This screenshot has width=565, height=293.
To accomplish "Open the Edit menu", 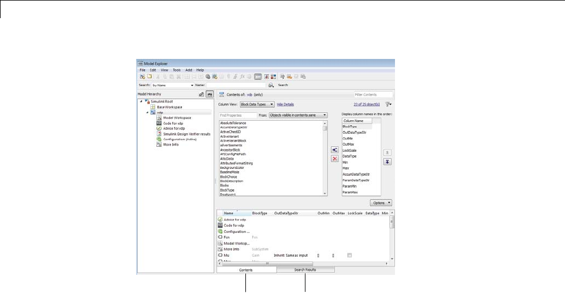I will (153, 70).
